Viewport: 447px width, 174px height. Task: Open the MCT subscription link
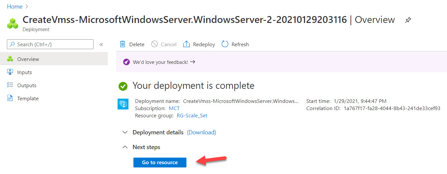coord(174,108)
